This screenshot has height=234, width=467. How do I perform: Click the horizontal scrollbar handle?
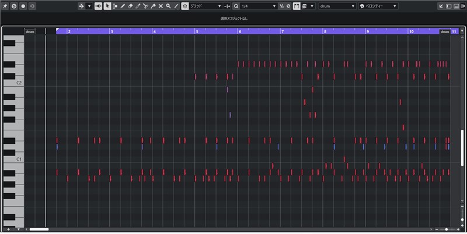click(39, 229)
